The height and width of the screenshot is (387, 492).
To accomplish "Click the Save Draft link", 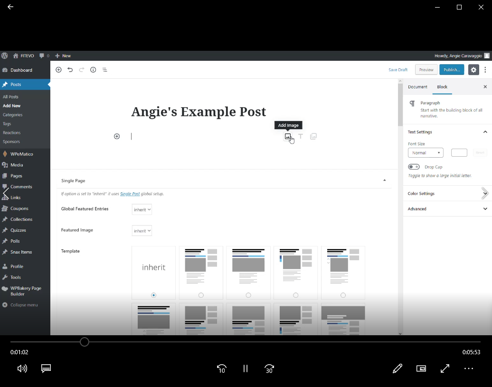I will (x=398, y=70).
